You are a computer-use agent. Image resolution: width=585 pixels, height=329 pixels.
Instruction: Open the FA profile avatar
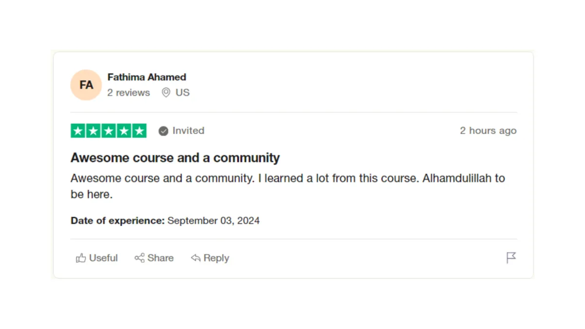86,85
